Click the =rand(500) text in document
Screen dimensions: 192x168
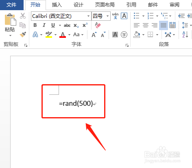click(x=76, y=103)
